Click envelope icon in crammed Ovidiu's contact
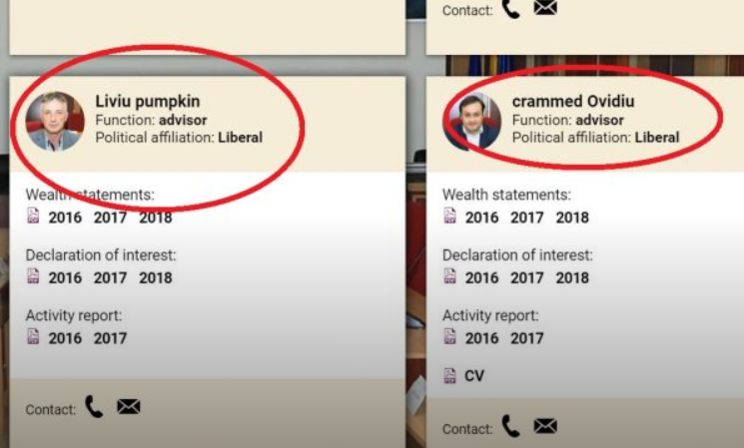This screenshot has width=744, height=448. (x=545, y=426)
